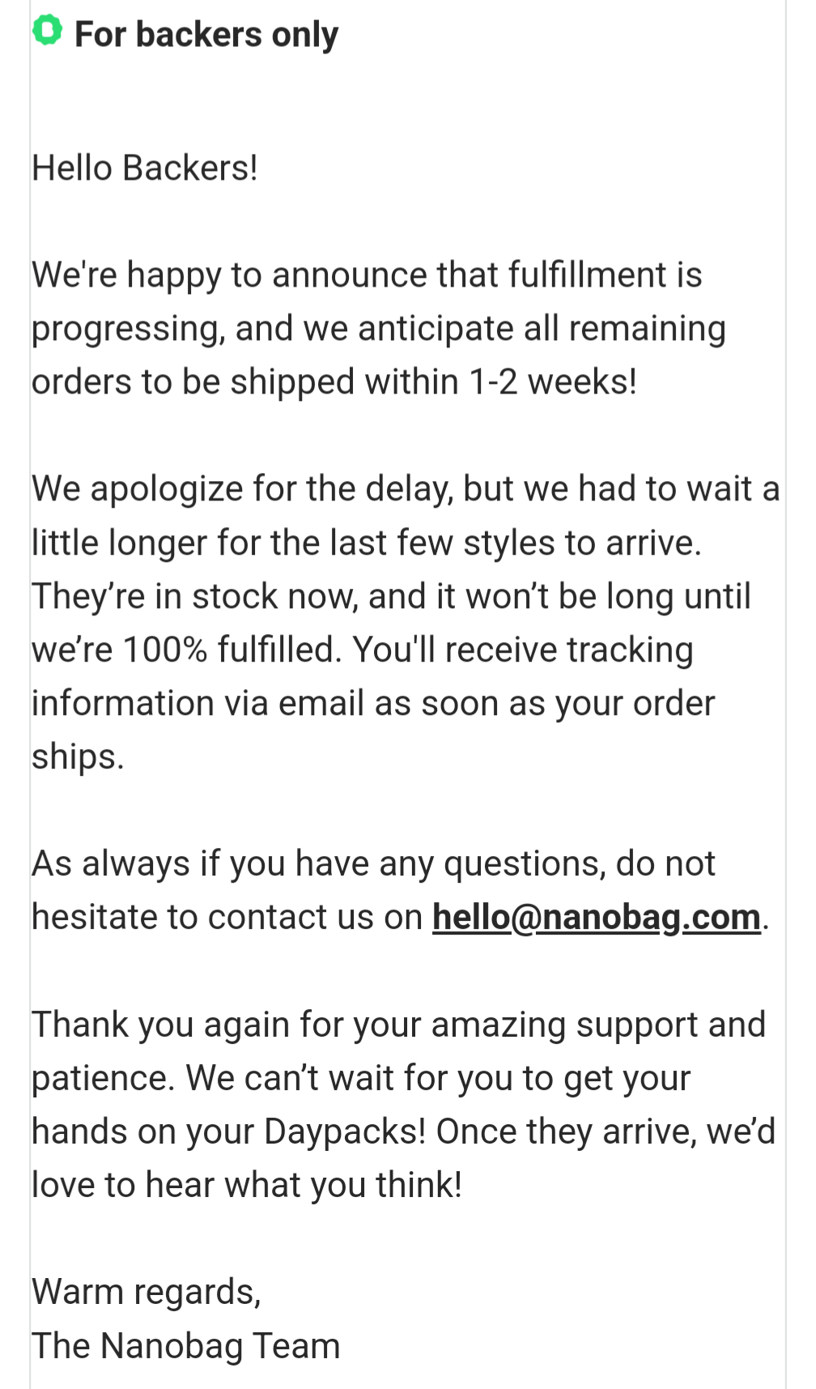Image resolution: width=816 pixels, height=1389 pixels.
Task: Click the "Hello Backers!" greeting text
Action: pos(145,168)
